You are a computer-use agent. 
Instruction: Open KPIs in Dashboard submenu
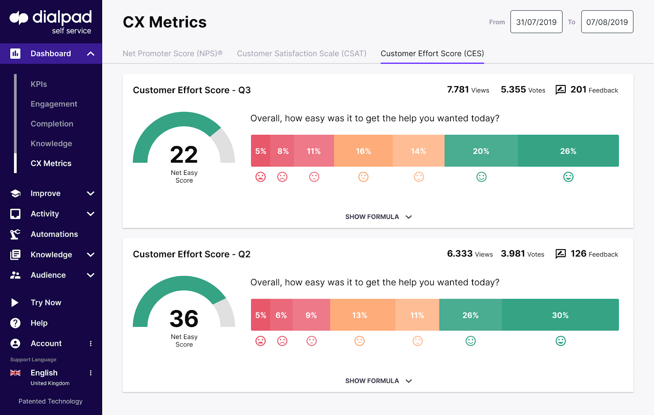point(39,84)
